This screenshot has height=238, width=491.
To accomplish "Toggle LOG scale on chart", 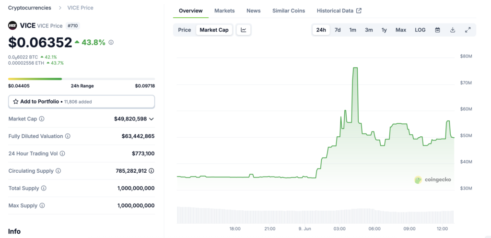I will coord(420,30).
